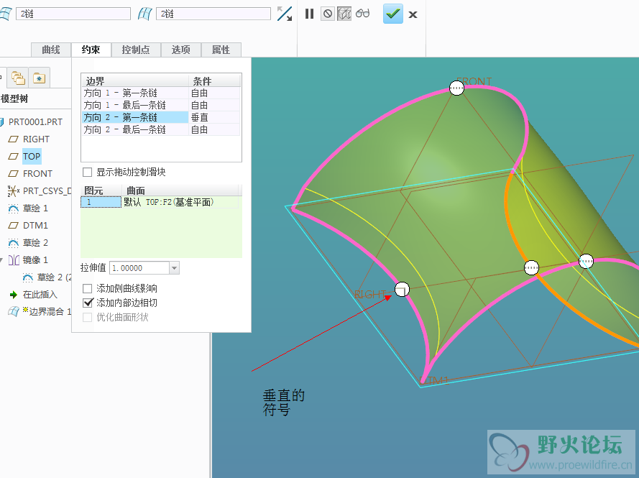Click the DTM1 plane icon in tree

pos(14,226)
